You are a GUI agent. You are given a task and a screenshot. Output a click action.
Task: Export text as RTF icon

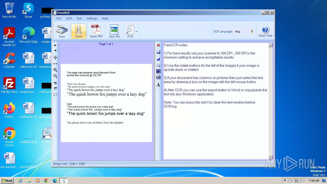pos(158,77)
